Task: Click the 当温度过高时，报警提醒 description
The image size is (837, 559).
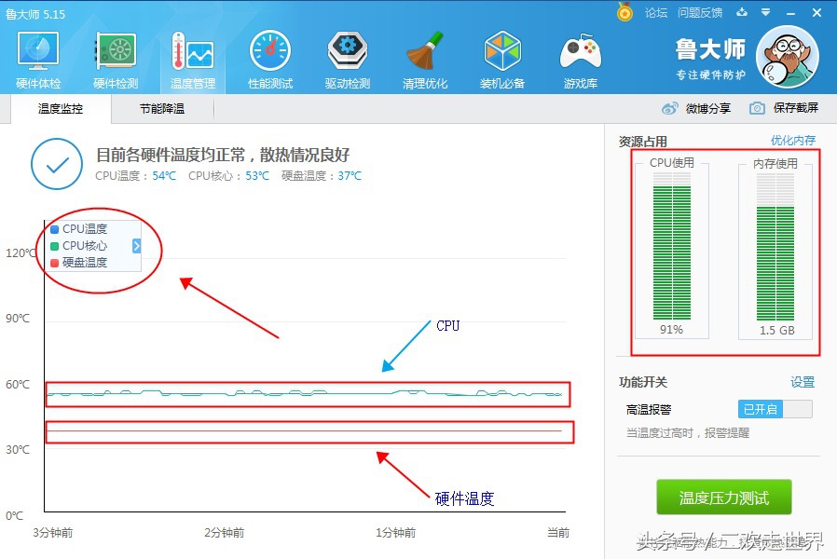Action: pos(688,433)
